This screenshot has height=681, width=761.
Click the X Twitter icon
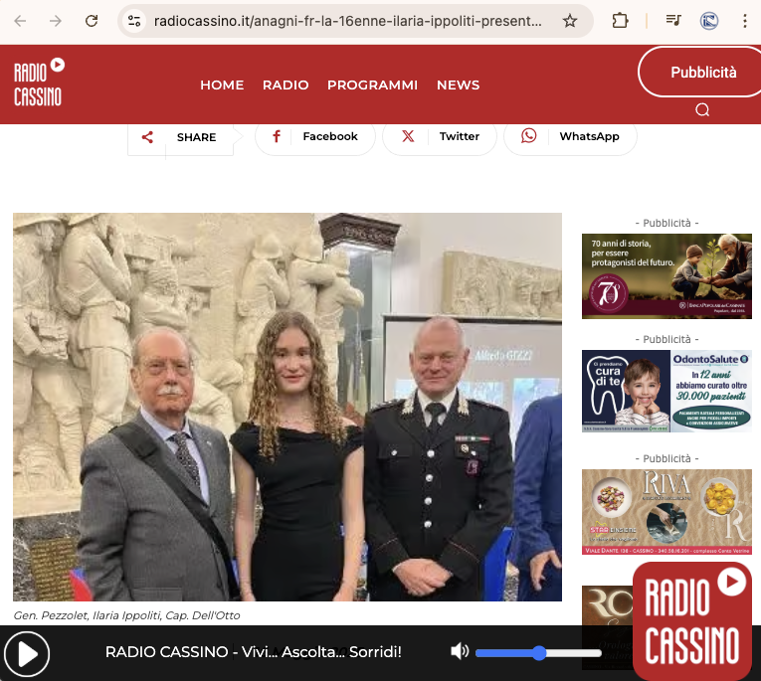click(x=408, y=136)
